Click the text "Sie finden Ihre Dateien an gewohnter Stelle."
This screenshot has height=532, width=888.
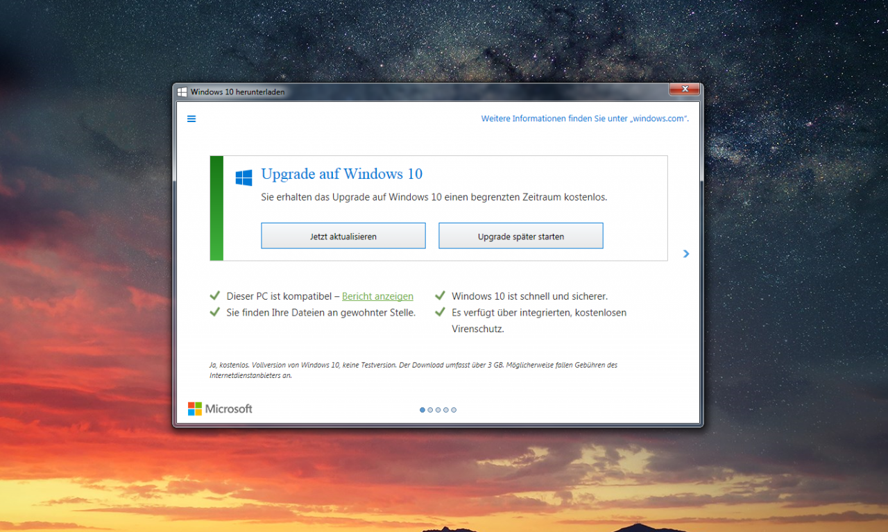[x=321, y=313]
